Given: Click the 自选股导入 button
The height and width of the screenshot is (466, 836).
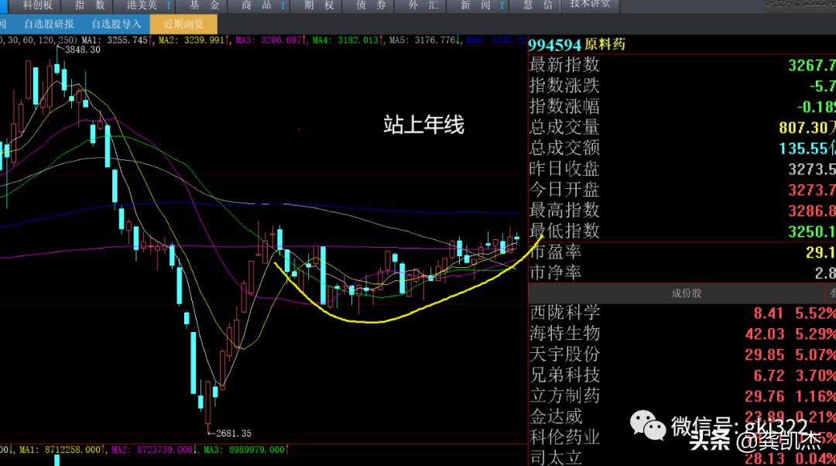Looking at the screenshot, I should click(116, 24).
